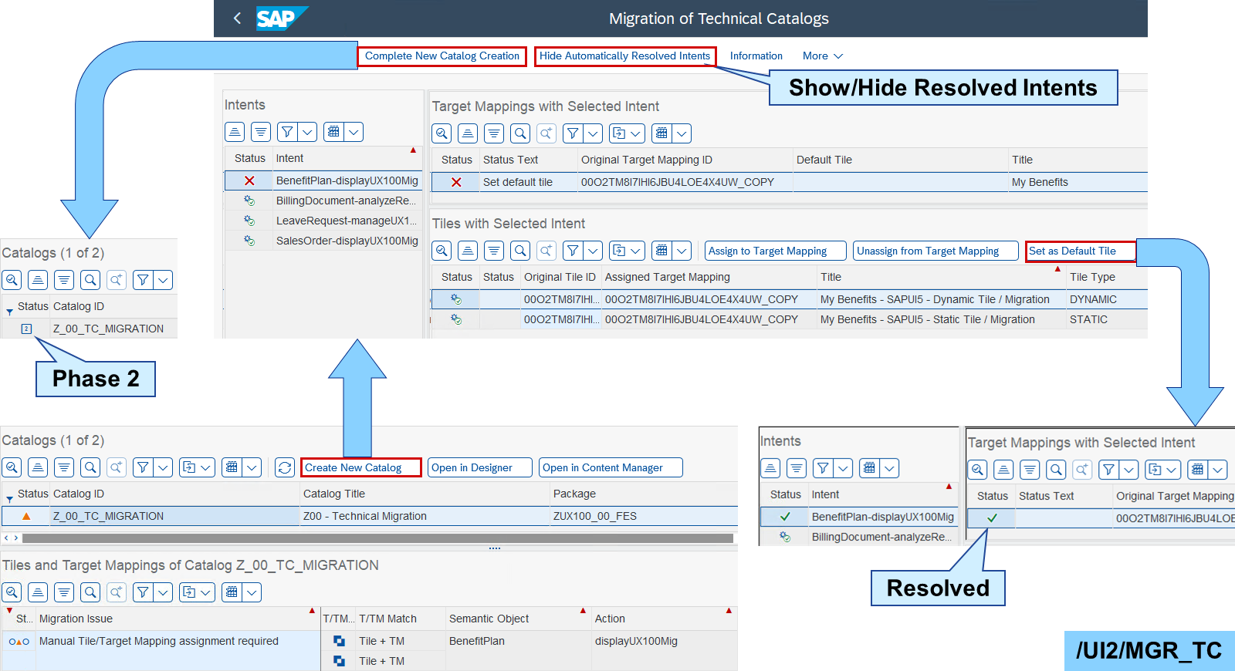Click Open in Content Manager

[610, 467]
